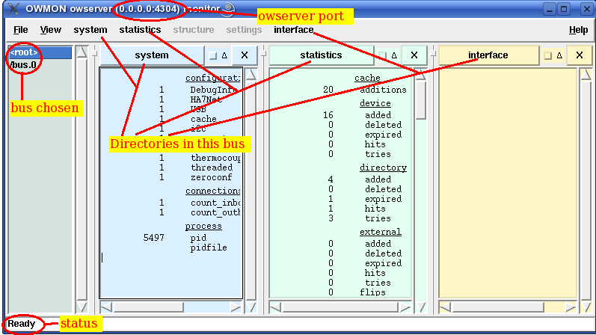Toggle the statistics panel checkbox
The width and height of the screenshot is (596, 335).
(382, 56)
